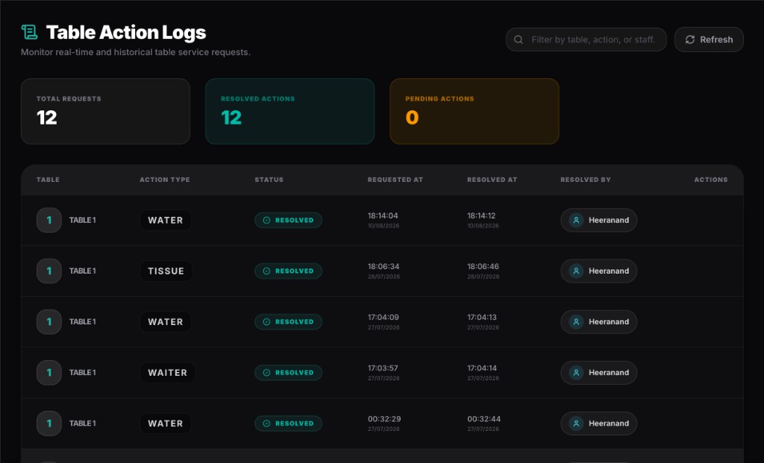Click TABLE 1 label in the WAITER row
Screen dimensions: 764x463
pos(82,373)
